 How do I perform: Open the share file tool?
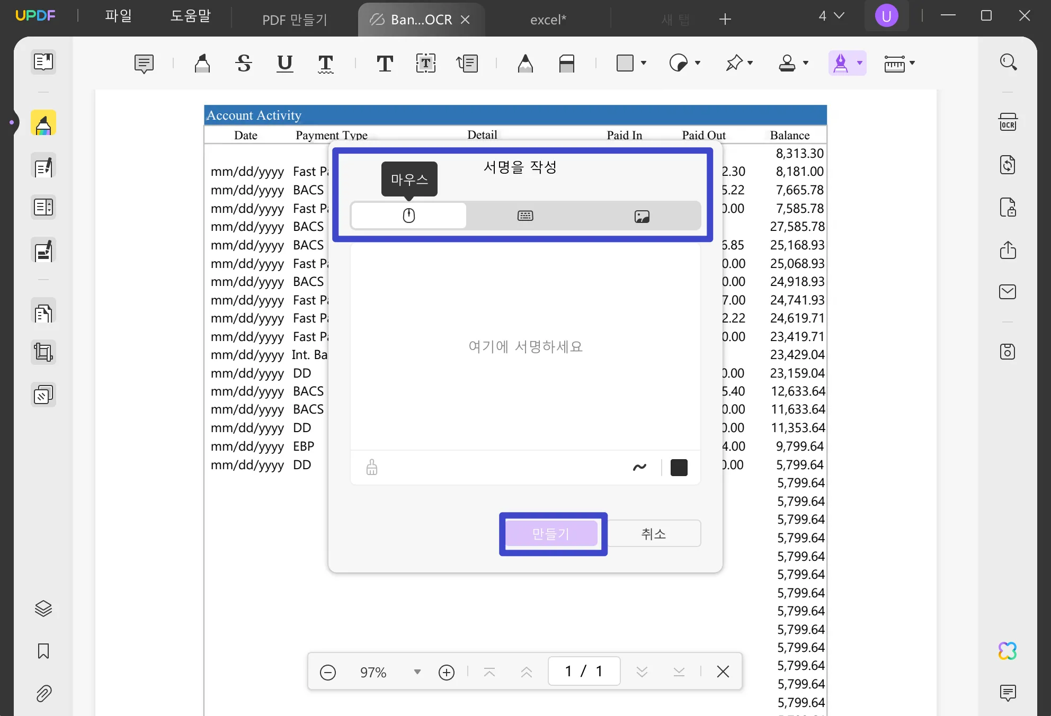click(1008, 249)
